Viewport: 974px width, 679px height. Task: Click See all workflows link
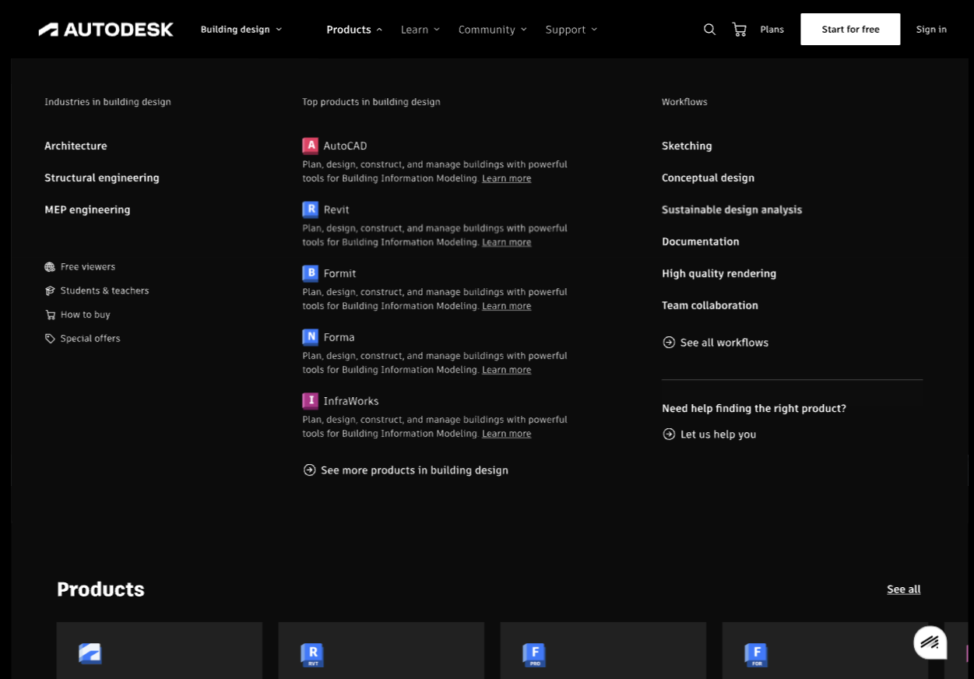click(724, 343)
